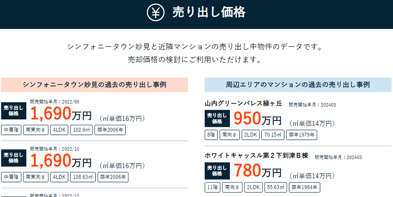This screenshot has height=197, width=393.
Task: Click the 売り出し価格 page heading text
Action: (x=209, y=12)
